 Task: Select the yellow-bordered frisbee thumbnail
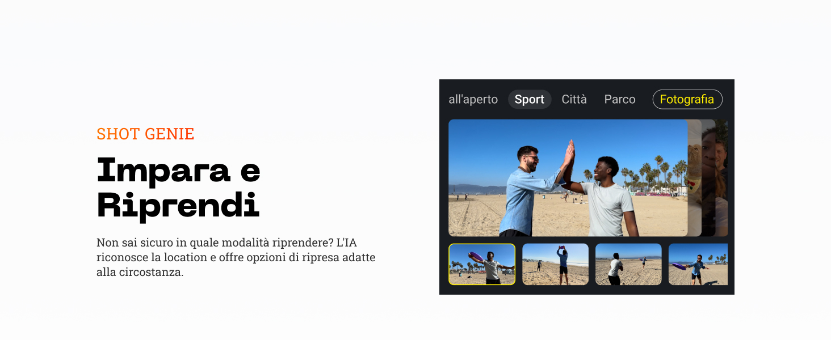coord(482,264)
